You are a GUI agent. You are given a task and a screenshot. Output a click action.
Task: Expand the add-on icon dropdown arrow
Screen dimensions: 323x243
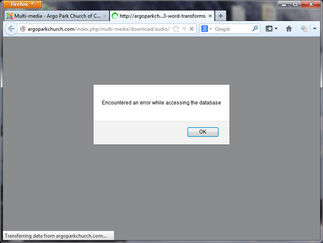coord(315,29)
